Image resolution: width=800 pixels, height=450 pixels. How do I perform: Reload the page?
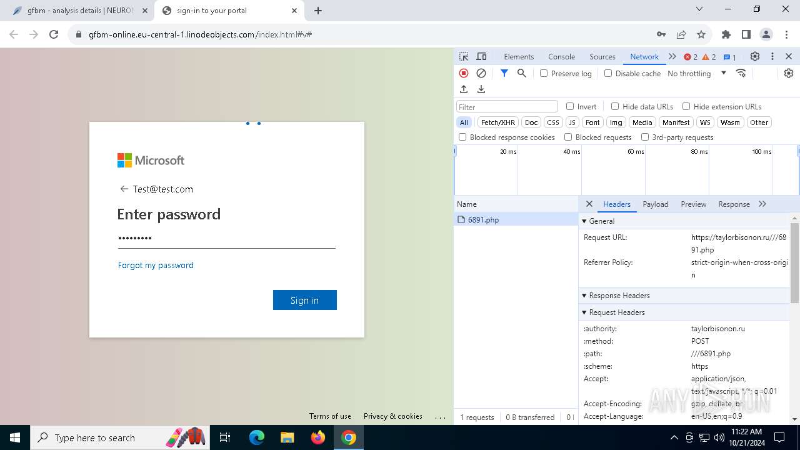point(54,34)
